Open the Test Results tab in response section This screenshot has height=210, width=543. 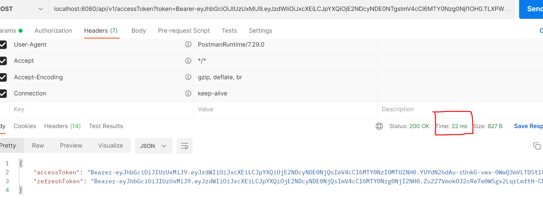tap(106, 126)
